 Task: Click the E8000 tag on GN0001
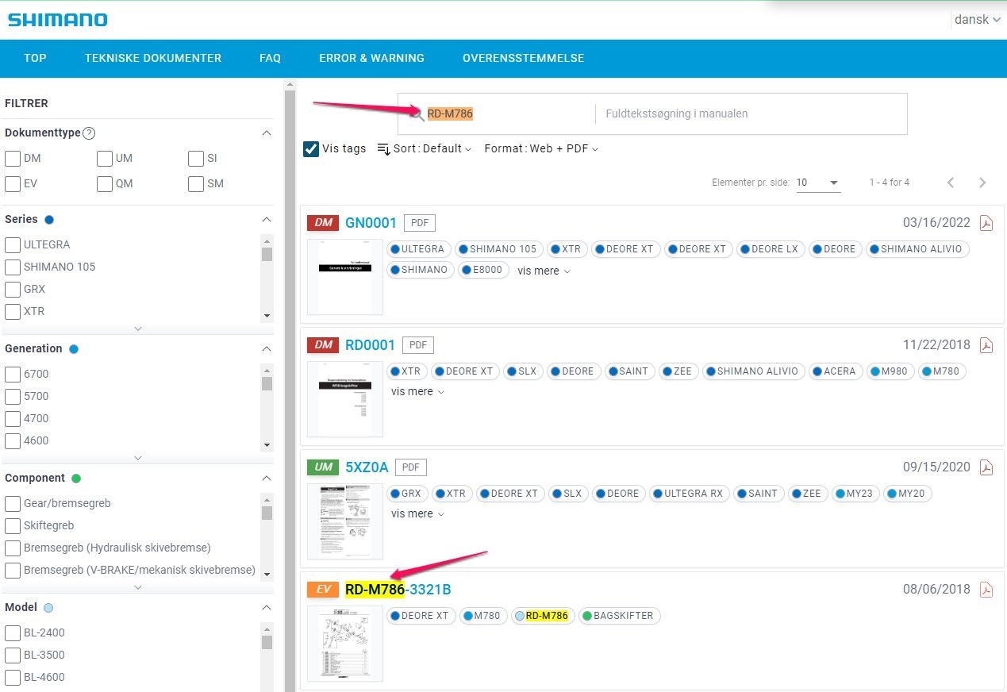click(482, 270)
